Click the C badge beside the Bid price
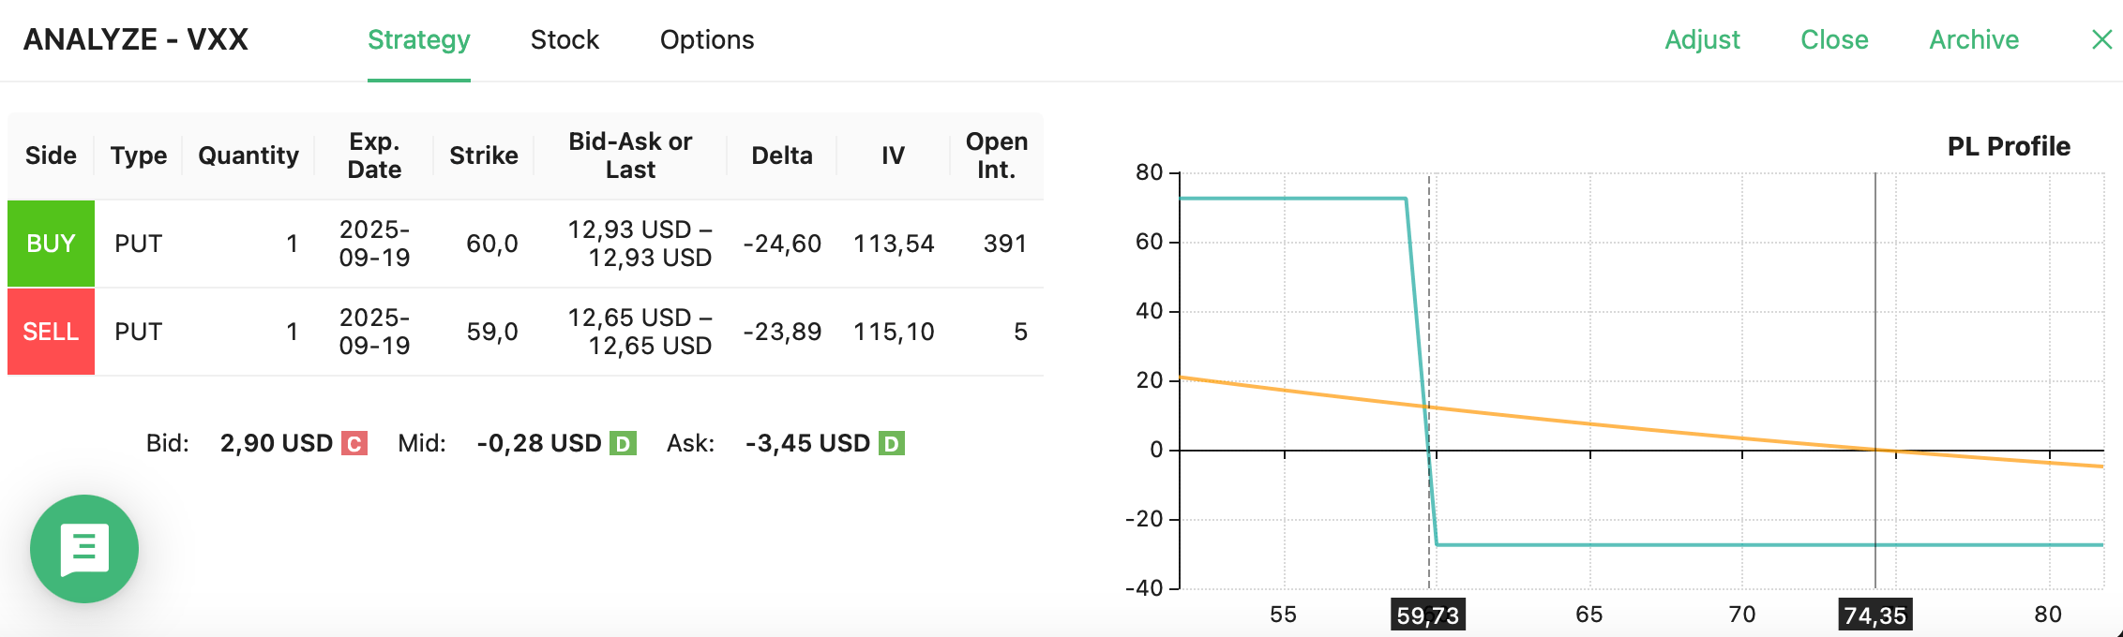 point(353,443)
